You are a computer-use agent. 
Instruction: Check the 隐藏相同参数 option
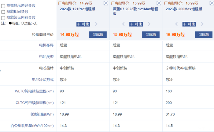point(3,12)
